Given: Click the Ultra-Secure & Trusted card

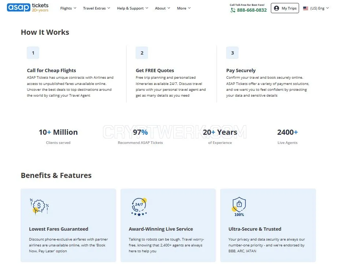Looking at the screenshot, I should click(x=268, y=225).
